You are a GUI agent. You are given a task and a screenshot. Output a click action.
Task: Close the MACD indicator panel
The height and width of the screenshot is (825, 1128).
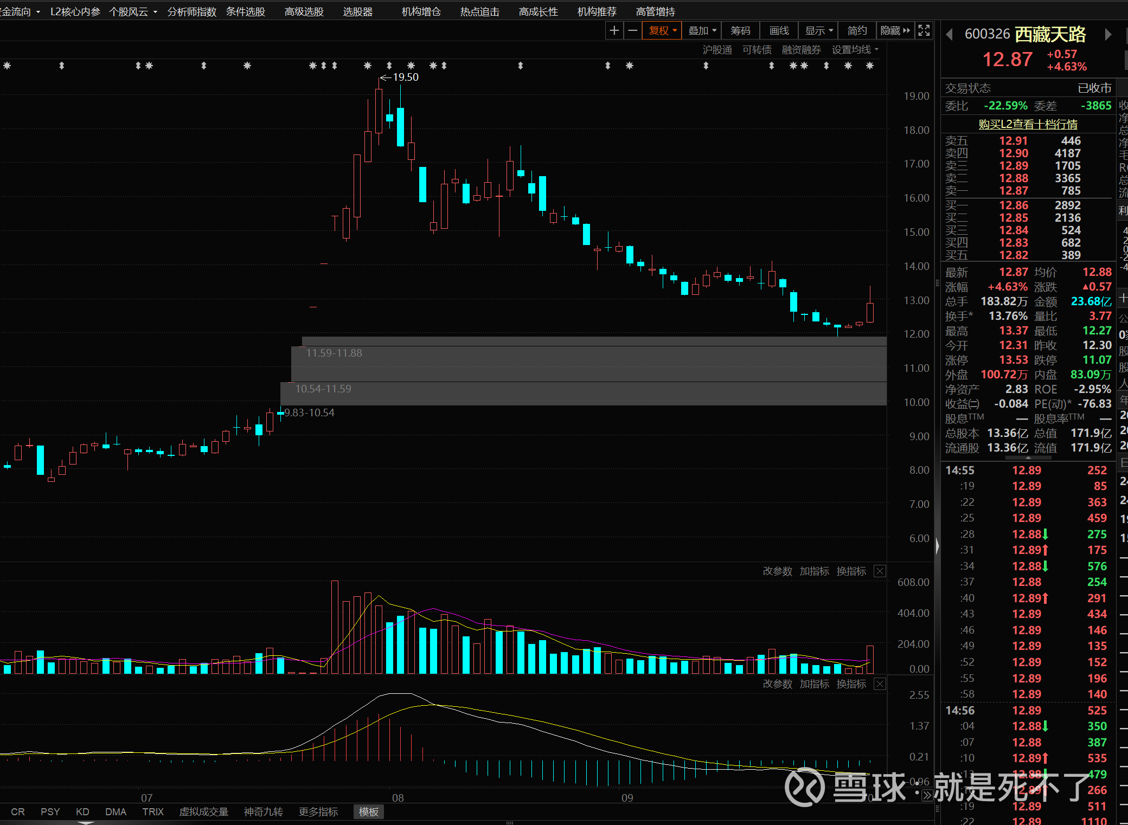[880, 684]
